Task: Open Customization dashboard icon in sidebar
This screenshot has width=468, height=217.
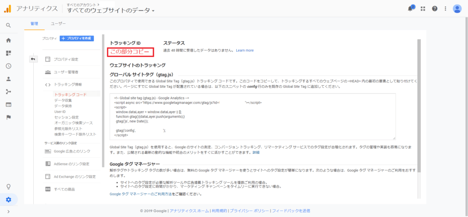Action: (x=8, y=53)
